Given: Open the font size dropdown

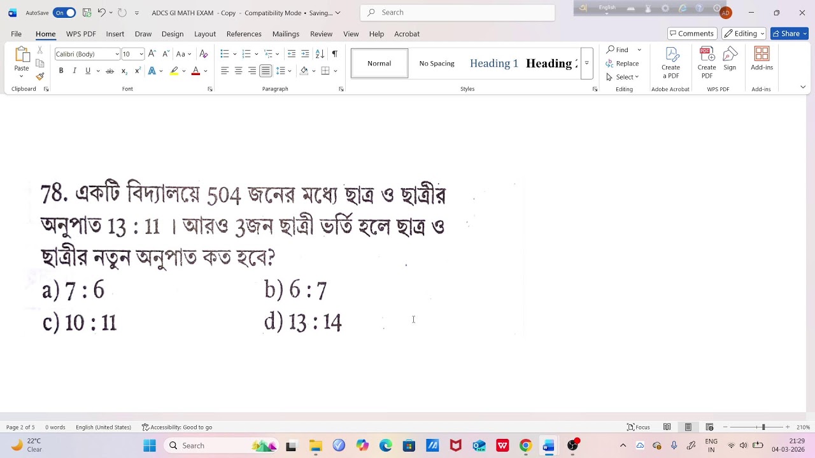Looking at the screenshot, I should 141,54.
